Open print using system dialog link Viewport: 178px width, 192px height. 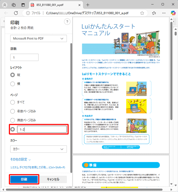[x=38, y=167]
